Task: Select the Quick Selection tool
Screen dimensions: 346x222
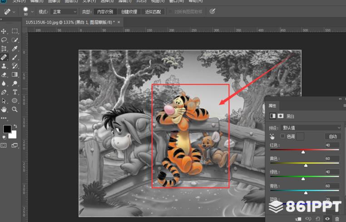Action: click(15, 39)
